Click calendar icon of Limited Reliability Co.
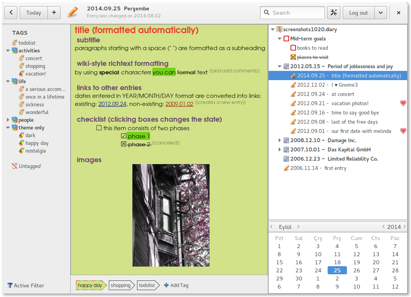The image size is (411, 297). [x=286, y=159]
